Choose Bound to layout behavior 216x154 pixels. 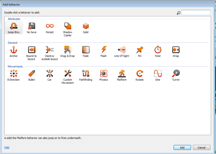click(x=31, y=53)
